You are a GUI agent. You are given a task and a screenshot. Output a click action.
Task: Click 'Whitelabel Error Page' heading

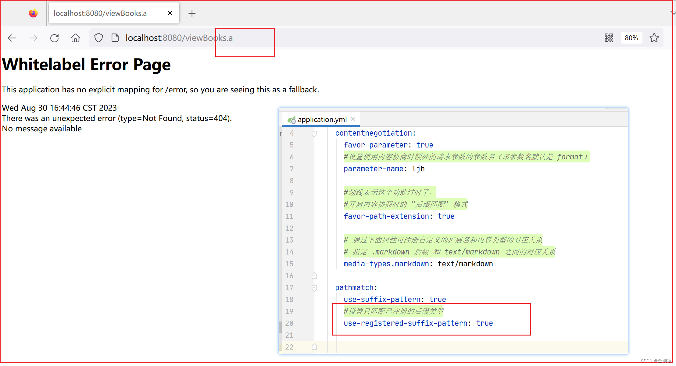[86, 65]
